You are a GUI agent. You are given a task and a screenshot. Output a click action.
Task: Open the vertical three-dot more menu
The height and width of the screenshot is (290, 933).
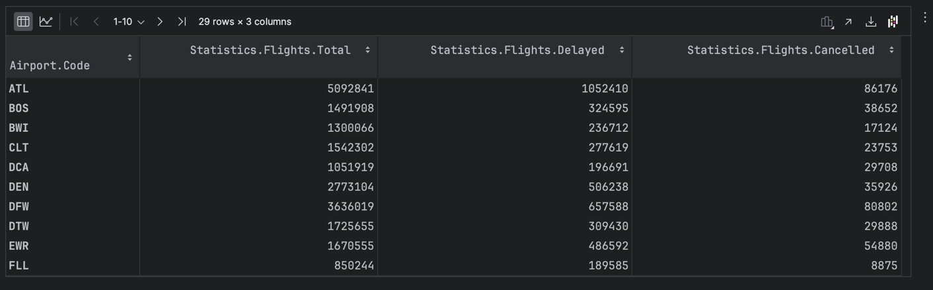pos(924,18)
